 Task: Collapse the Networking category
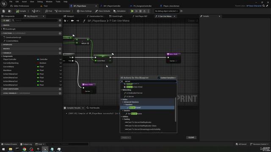coord(122,90)
